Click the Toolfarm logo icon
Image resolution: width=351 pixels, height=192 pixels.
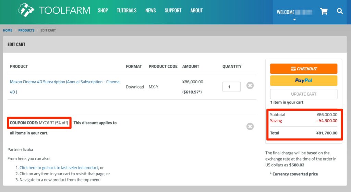[26, 10]
